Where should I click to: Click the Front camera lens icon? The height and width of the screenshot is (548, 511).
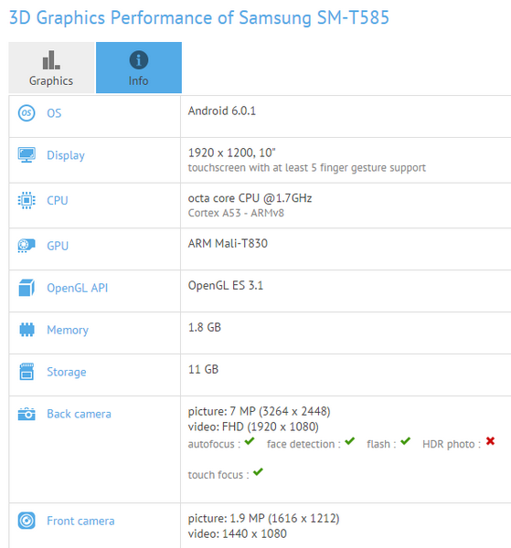tap(27, 521)
